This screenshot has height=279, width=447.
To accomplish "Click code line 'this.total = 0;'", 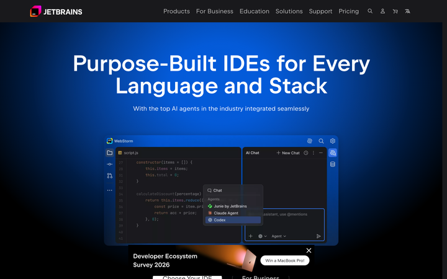I will [x=162, y=175].
